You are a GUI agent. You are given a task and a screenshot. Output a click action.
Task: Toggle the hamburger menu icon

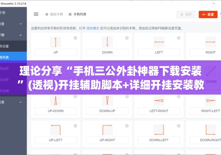coord(36,14)
